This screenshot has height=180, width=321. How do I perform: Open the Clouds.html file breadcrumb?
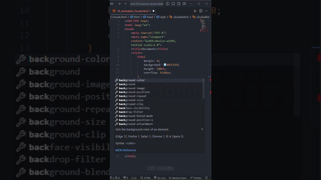pyautogui.click(x=119, y=17)
